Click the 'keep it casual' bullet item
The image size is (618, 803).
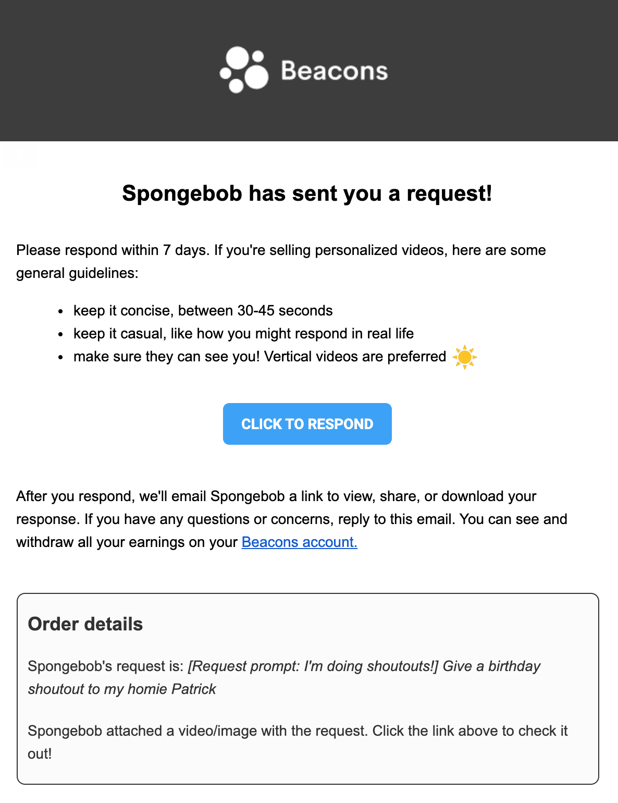(x=243, y=334)
